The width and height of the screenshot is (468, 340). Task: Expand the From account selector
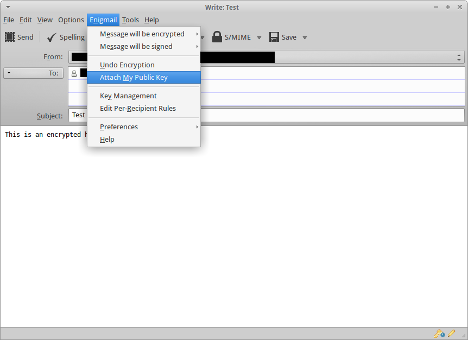[459, 57]
